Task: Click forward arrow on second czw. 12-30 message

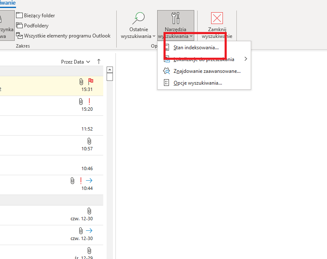Action: click(89, 230)
